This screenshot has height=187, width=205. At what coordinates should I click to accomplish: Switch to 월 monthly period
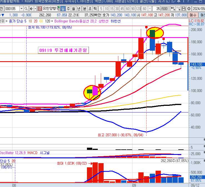74,9
